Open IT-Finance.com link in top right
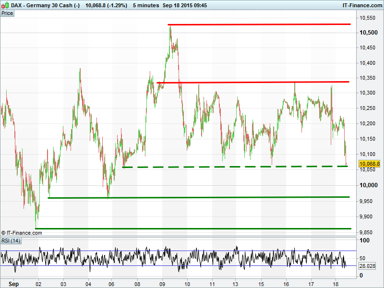The height and width of the screenshot is (288, 384). tap(361, 5)
